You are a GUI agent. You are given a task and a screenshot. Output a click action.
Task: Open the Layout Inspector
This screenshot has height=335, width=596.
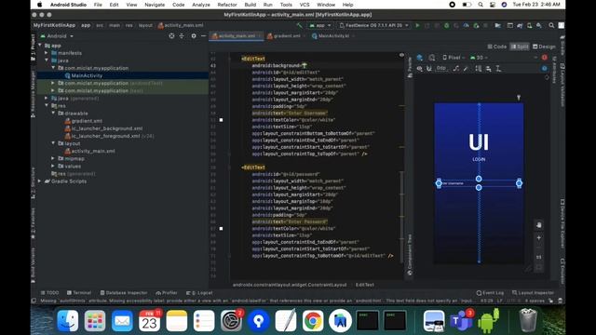click(x=533, y=293)
